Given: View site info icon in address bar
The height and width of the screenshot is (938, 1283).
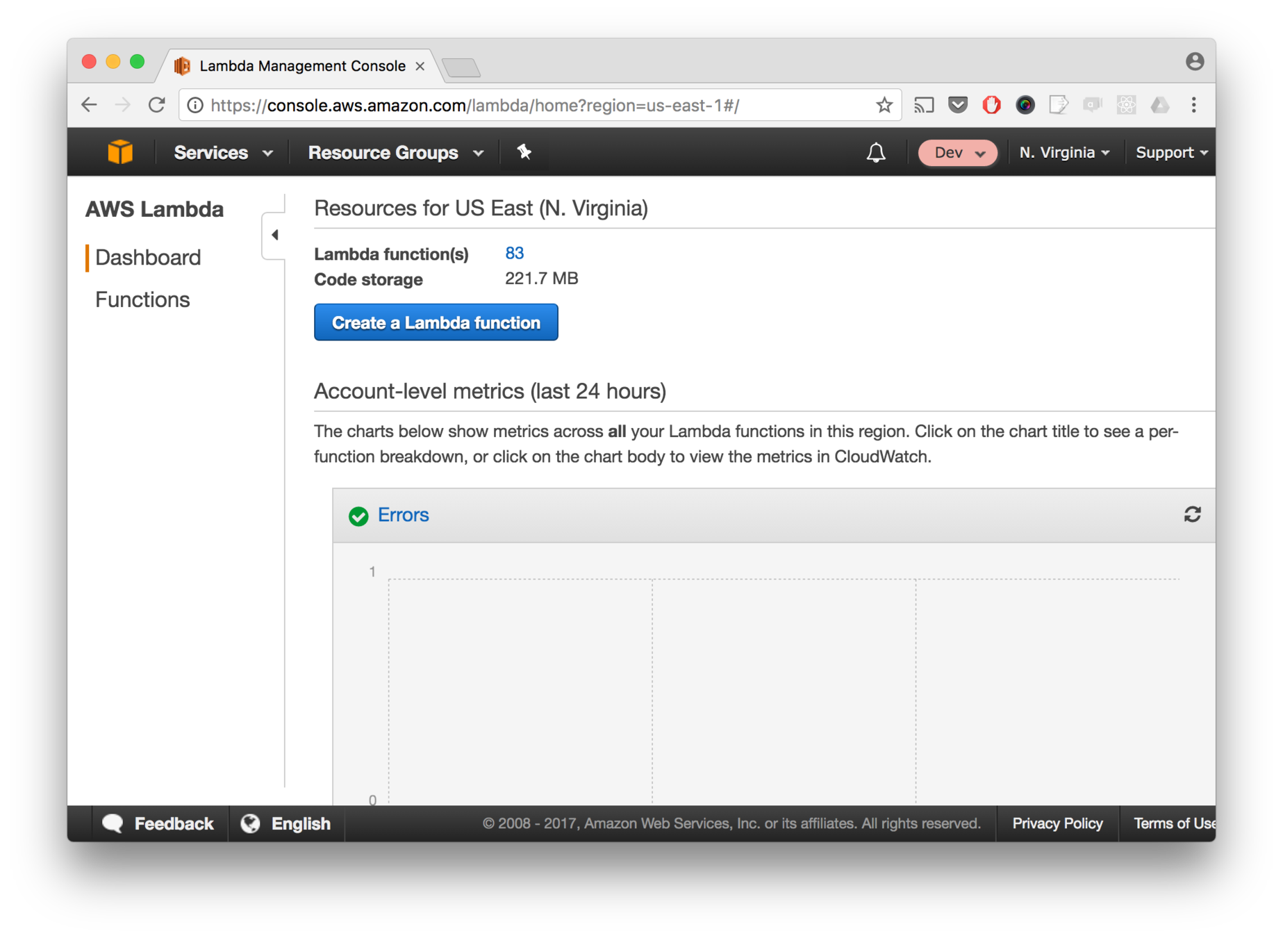Looking at the screenshot, I should coord(195,105).
